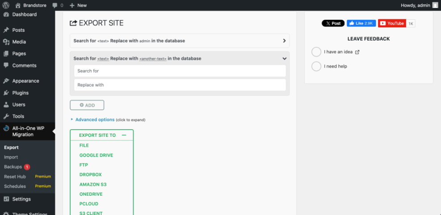Viewport: 441px width, 215px height.
Task: Click the Plugins plug icon
Action: [6, 93]
